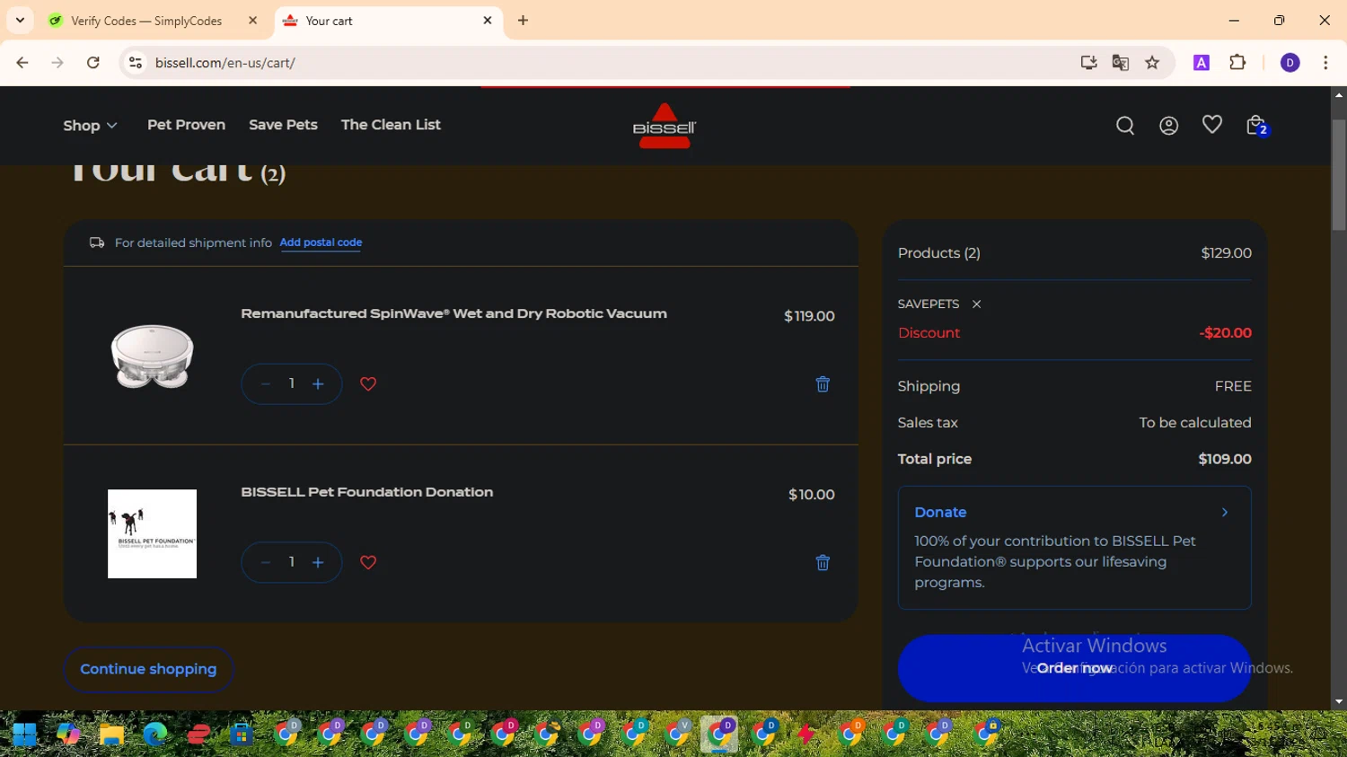Click the Bissell logo

coord(665,126)
